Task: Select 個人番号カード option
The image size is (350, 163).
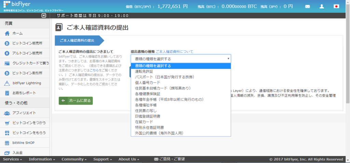Action: point(181,82)
